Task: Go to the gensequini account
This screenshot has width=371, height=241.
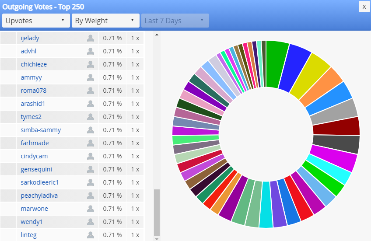Action: (x=36, y=169)
